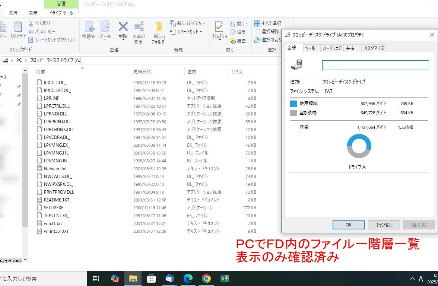Click the 移動先 (Move to) icon
The image size is (438, 286).
pyautogui.click(x=89, y=30)
